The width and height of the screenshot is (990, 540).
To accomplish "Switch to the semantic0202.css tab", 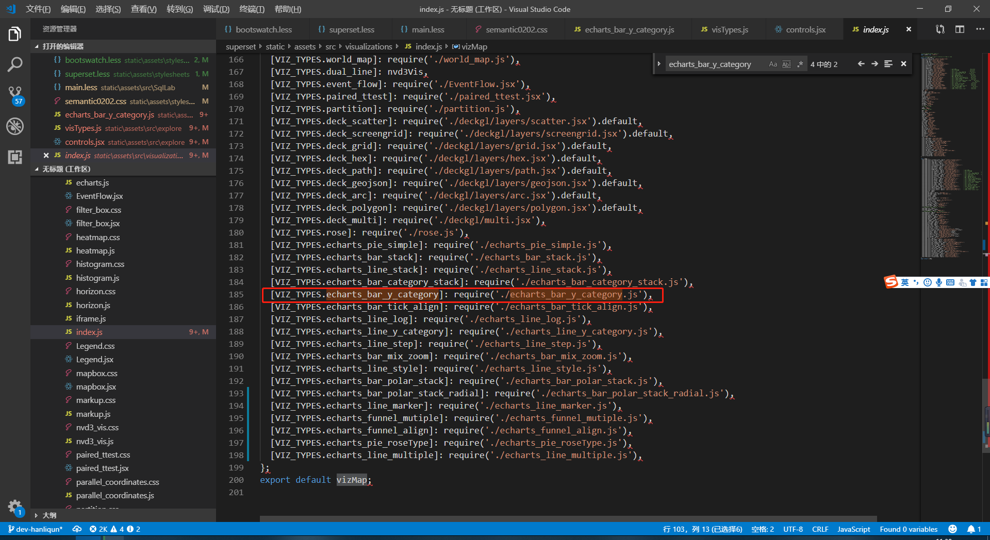I will (516, 29).
